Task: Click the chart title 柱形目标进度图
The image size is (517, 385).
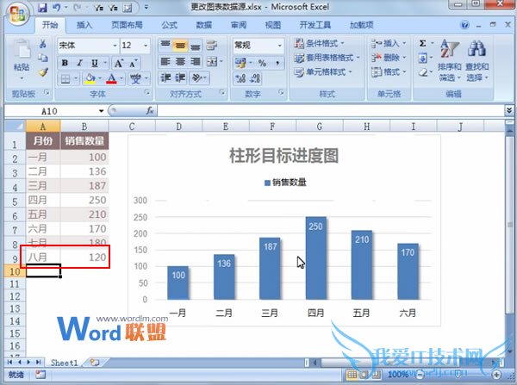Action: pyautogui.click(x=283, y=156)
